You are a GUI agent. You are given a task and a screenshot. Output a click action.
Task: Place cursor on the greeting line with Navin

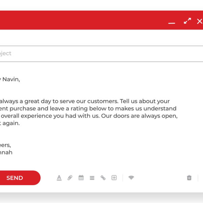10,80
